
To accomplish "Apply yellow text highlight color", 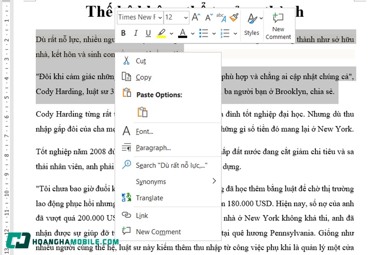I will coord(161,33).
